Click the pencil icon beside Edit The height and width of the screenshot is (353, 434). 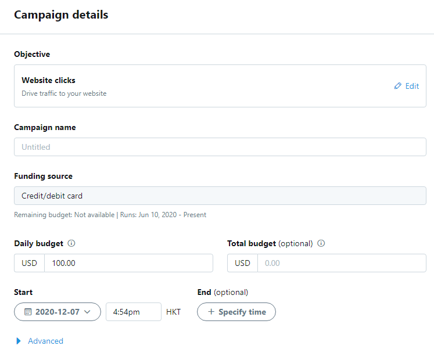pos(397,86)
